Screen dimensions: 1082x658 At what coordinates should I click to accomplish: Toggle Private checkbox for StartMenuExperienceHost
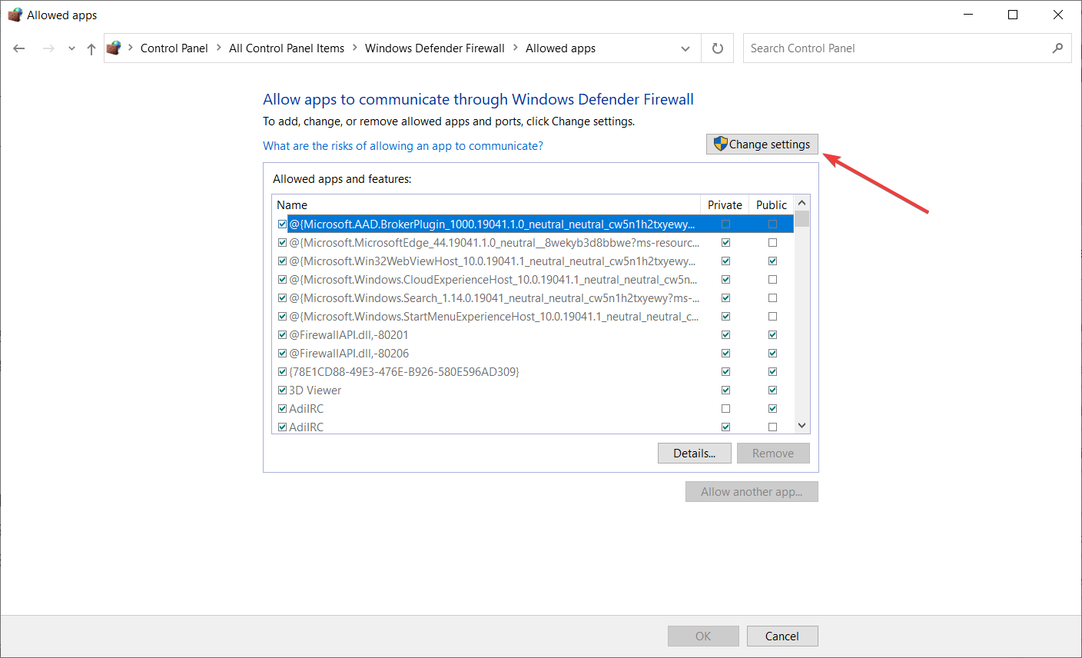pos(725,317)
